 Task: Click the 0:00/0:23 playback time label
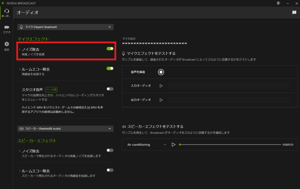tap(288, 145)
